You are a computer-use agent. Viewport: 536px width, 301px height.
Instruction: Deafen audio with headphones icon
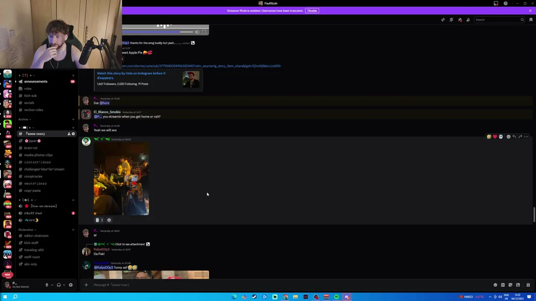(59, 285)
